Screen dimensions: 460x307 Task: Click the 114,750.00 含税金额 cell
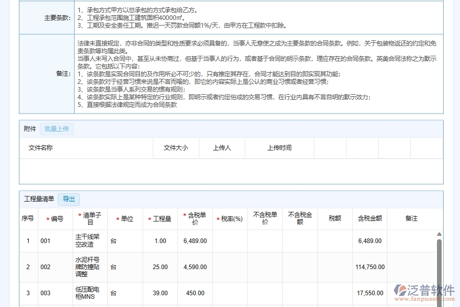(370, 267)
